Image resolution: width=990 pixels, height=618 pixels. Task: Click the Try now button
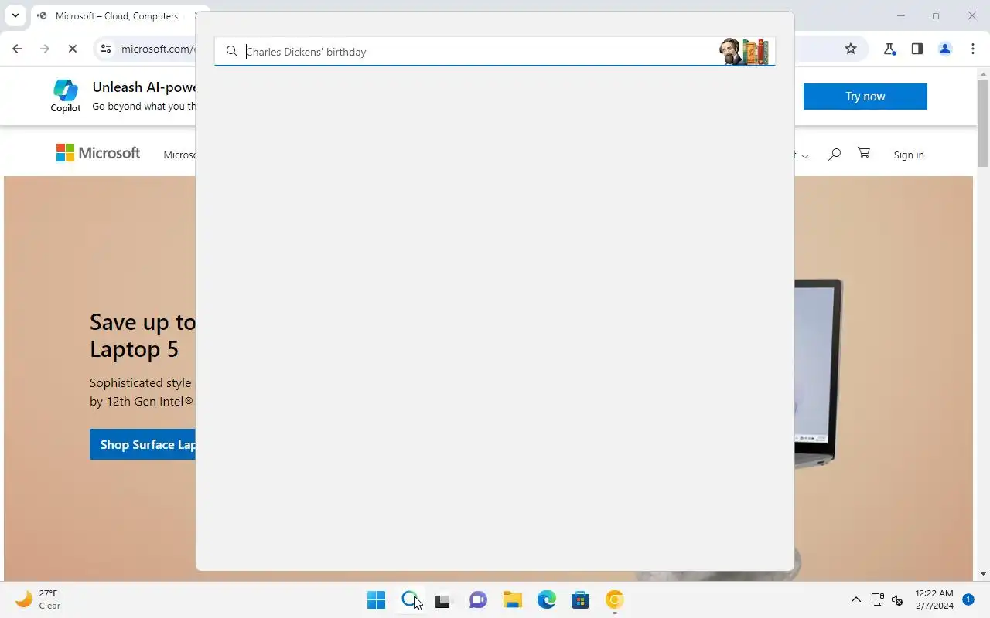pos(865,97)
